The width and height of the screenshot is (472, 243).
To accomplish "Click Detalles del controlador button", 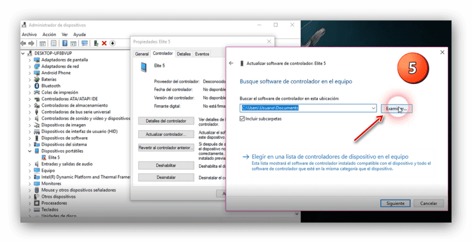I will 166,121.
